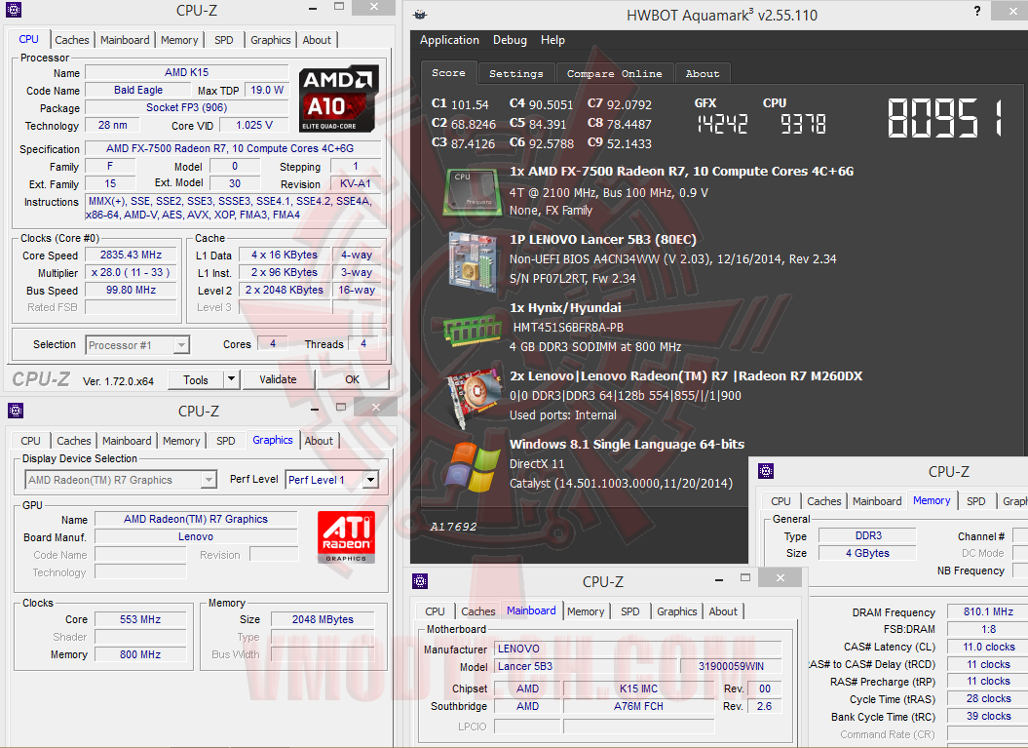Screen dimensions: 1028x748
Task: Select the Score tab in Aquamark
Action: point(448,73)
